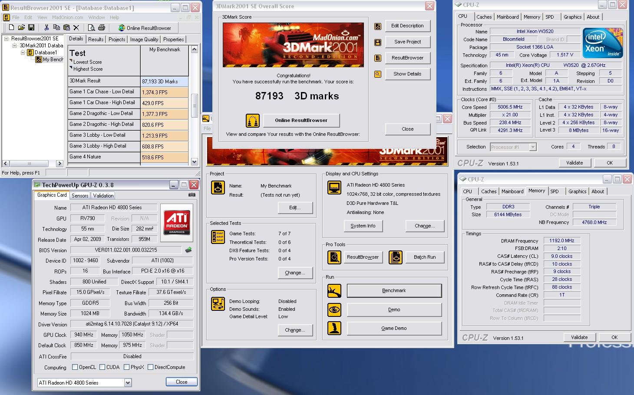The height and width of the screenshot is (395, 634).
Task: Switch to the Results tab in ResultBrowser
Action: 96,39
